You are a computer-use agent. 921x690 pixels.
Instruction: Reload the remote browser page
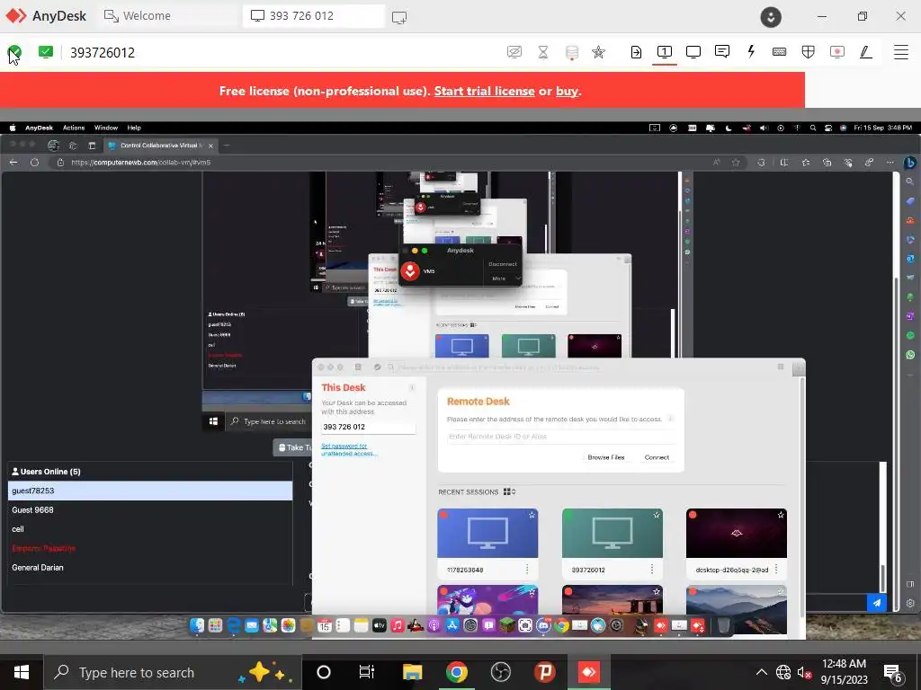[x=35, y=162]
